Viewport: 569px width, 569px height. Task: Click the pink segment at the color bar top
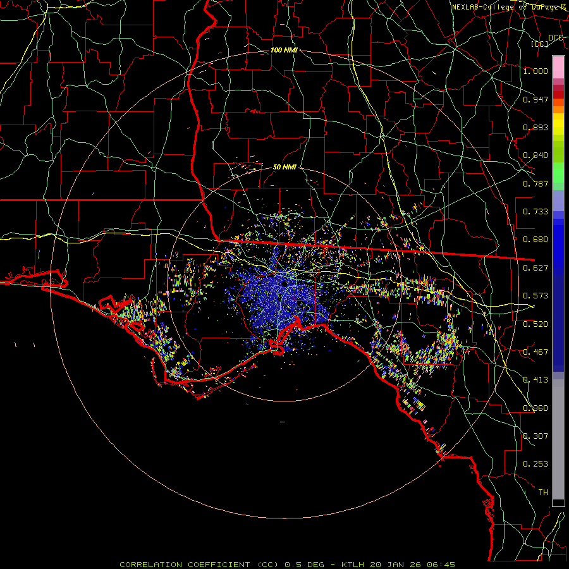point(558,67)
